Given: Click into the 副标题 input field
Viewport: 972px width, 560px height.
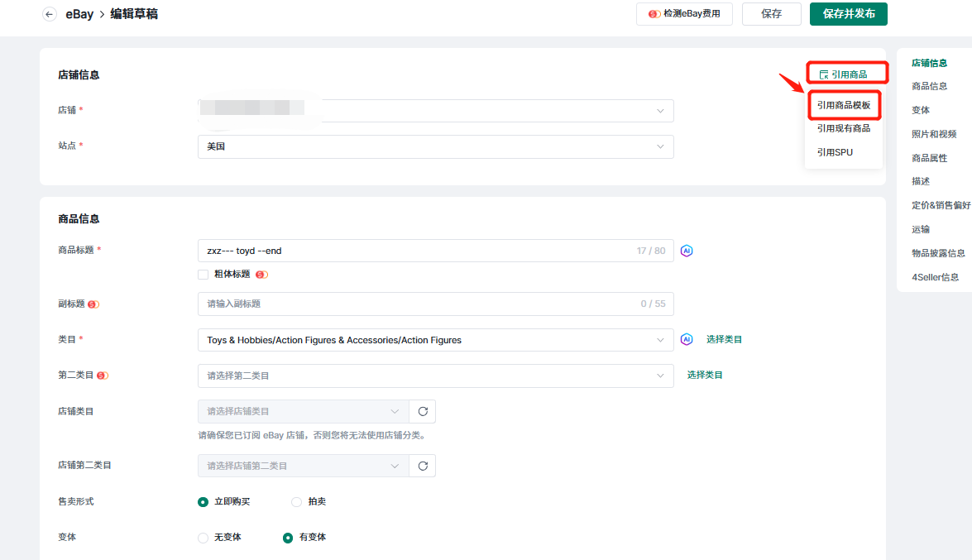Looking at the screenshot, I should point(414,304).
